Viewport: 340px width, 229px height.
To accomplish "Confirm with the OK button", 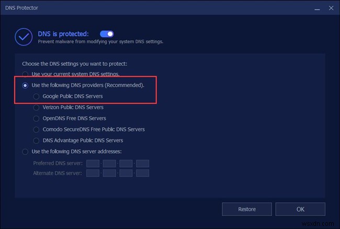I will [300, 209].
